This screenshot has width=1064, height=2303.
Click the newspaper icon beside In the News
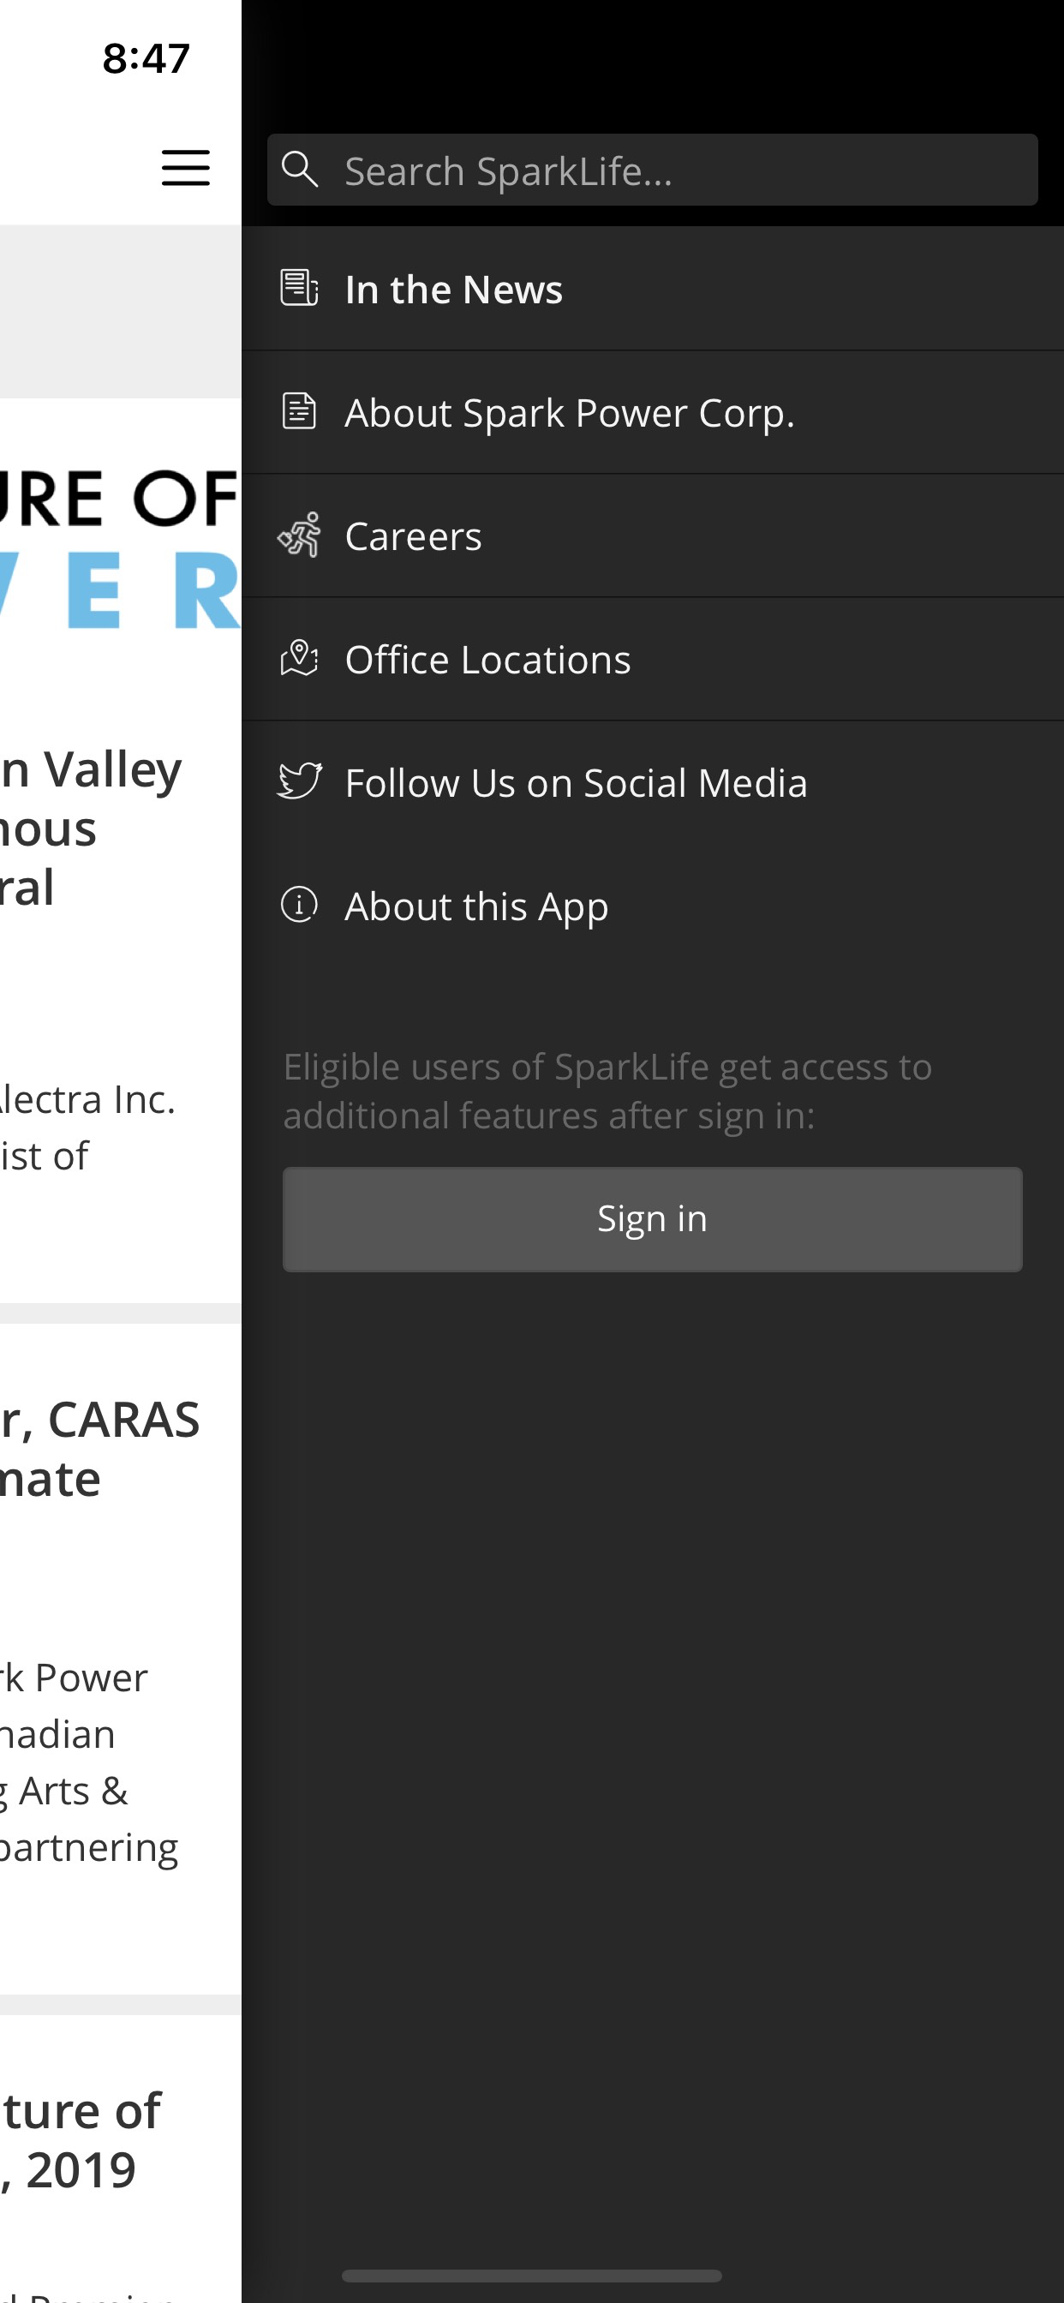299,288
